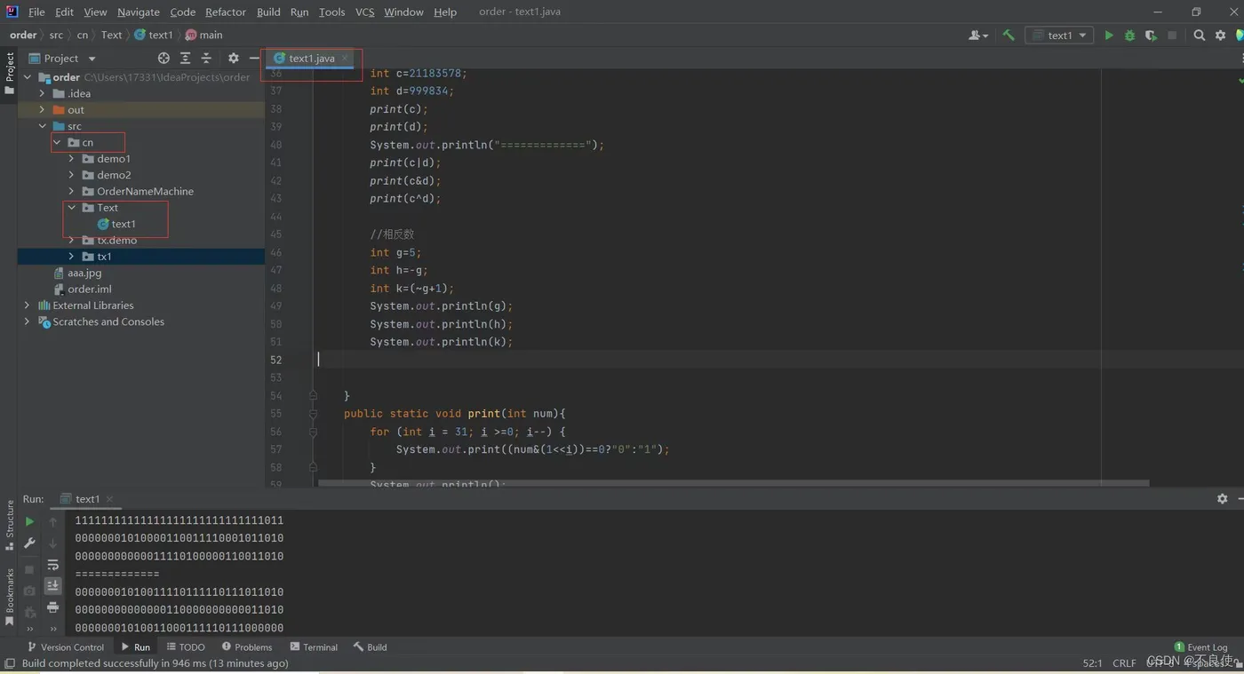Open Run panel settings gear
This screenshot has height=674, width=1244.
[x=1222, y=499]
